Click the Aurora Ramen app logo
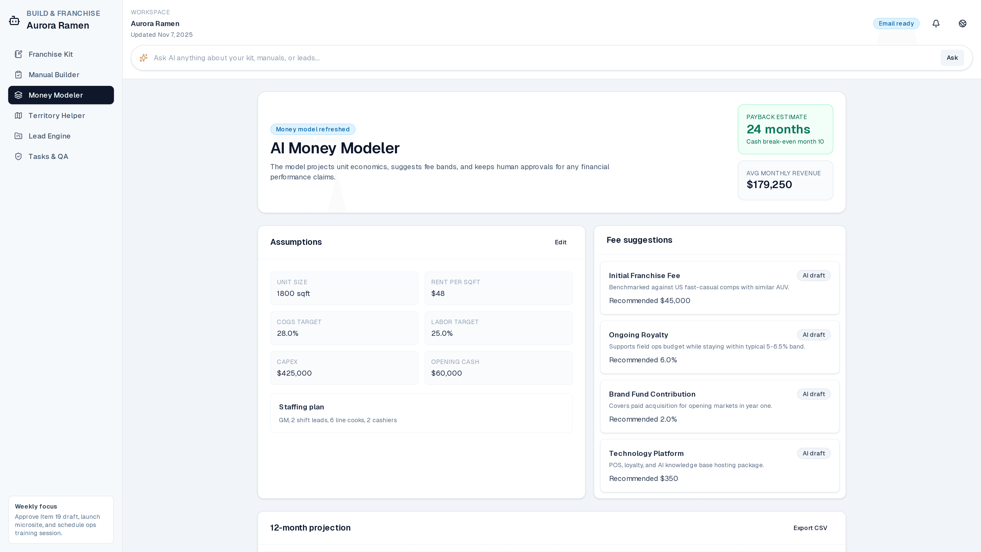The image size is (981, 552). coord(14,20)
